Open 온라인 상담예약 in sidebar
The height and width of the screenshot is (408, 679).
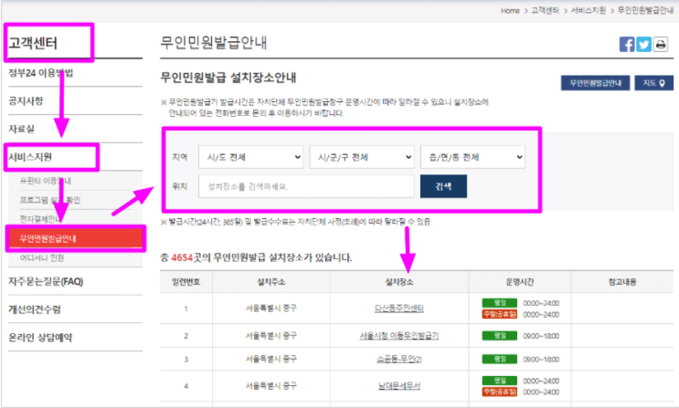(x=40, y=338)
